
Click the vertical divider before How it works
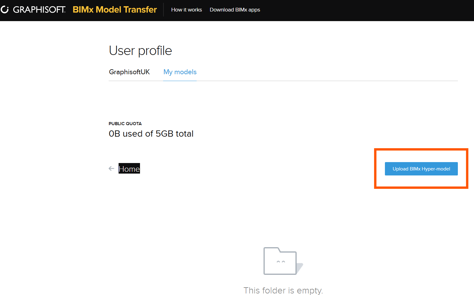click(164, 10)
